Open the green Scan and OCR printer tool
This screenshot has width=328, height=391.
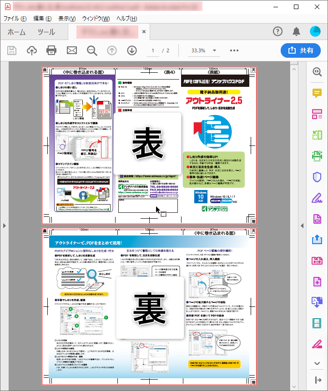coord(317,156)
